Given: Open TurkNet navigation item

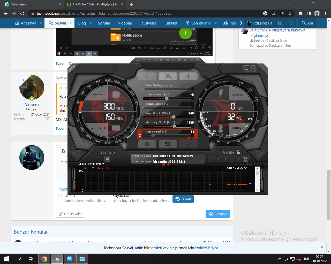Looking at the screenshot, I should click(x=171, y=23).
